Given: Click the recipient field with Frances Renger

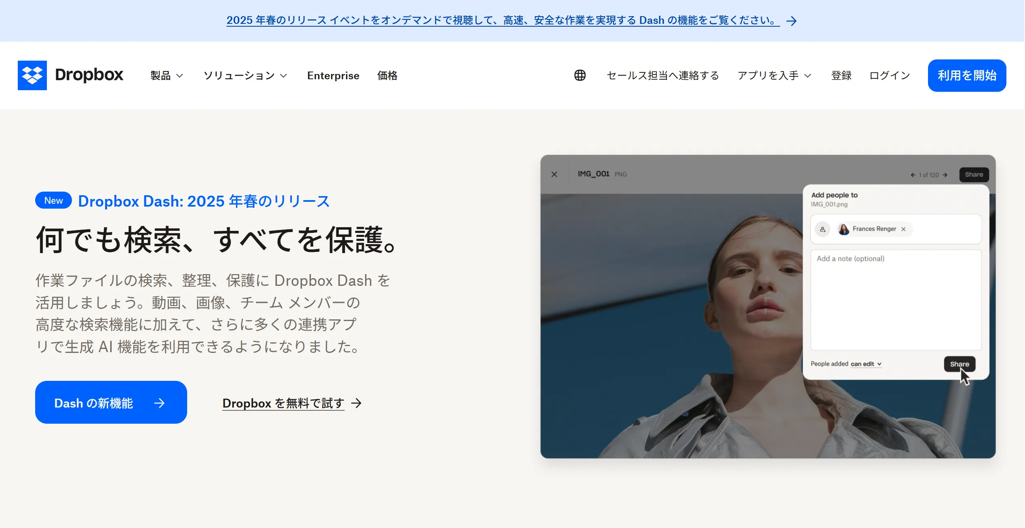Looking at the screenshot, I should pyautogui.click(x=896, y=229).
